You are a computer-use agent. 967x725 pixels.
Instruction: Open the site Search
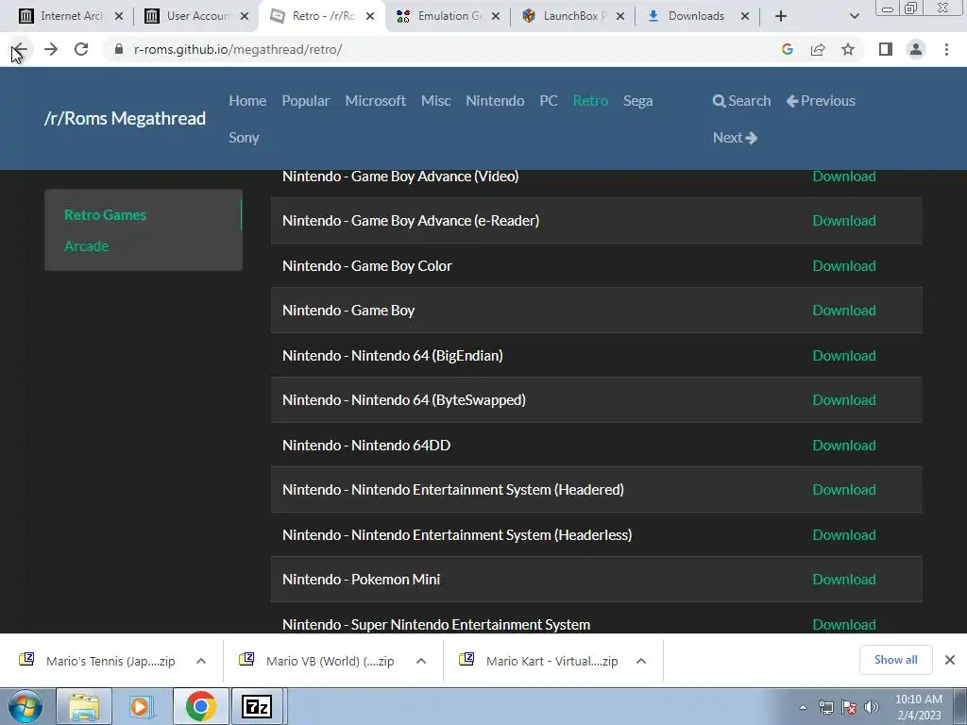[x=741, y=100]
